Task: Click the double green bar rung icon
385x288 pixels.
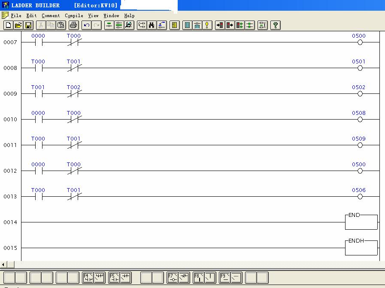Action: (x=119, y=25)
